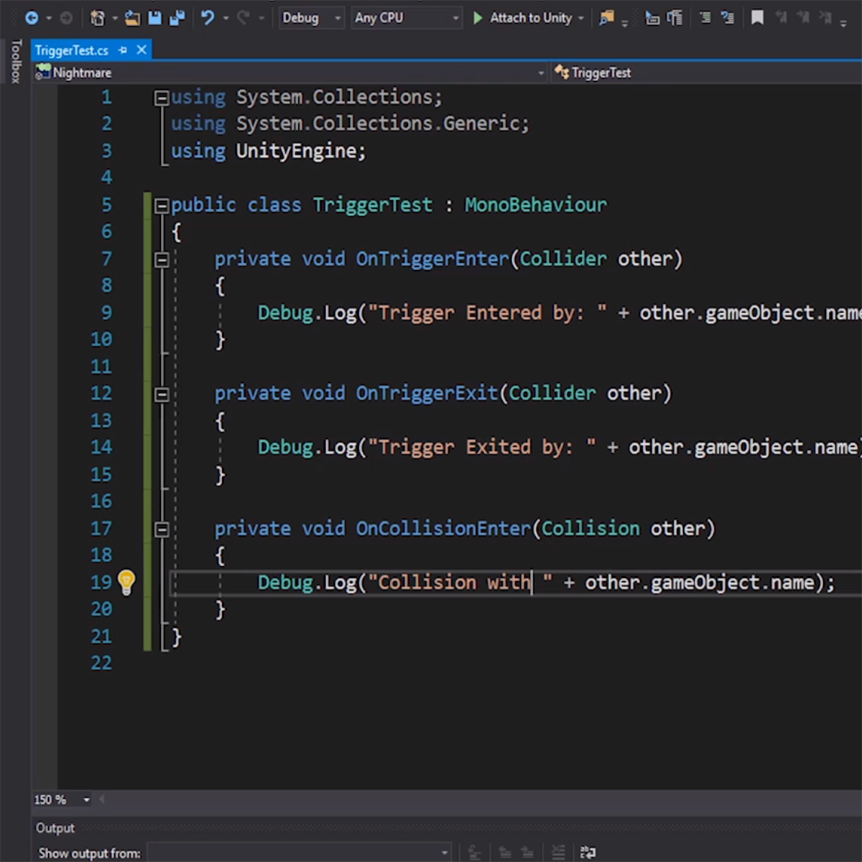Click the Save All icon
Screen dimensions: 862x862
pos(177,18)
